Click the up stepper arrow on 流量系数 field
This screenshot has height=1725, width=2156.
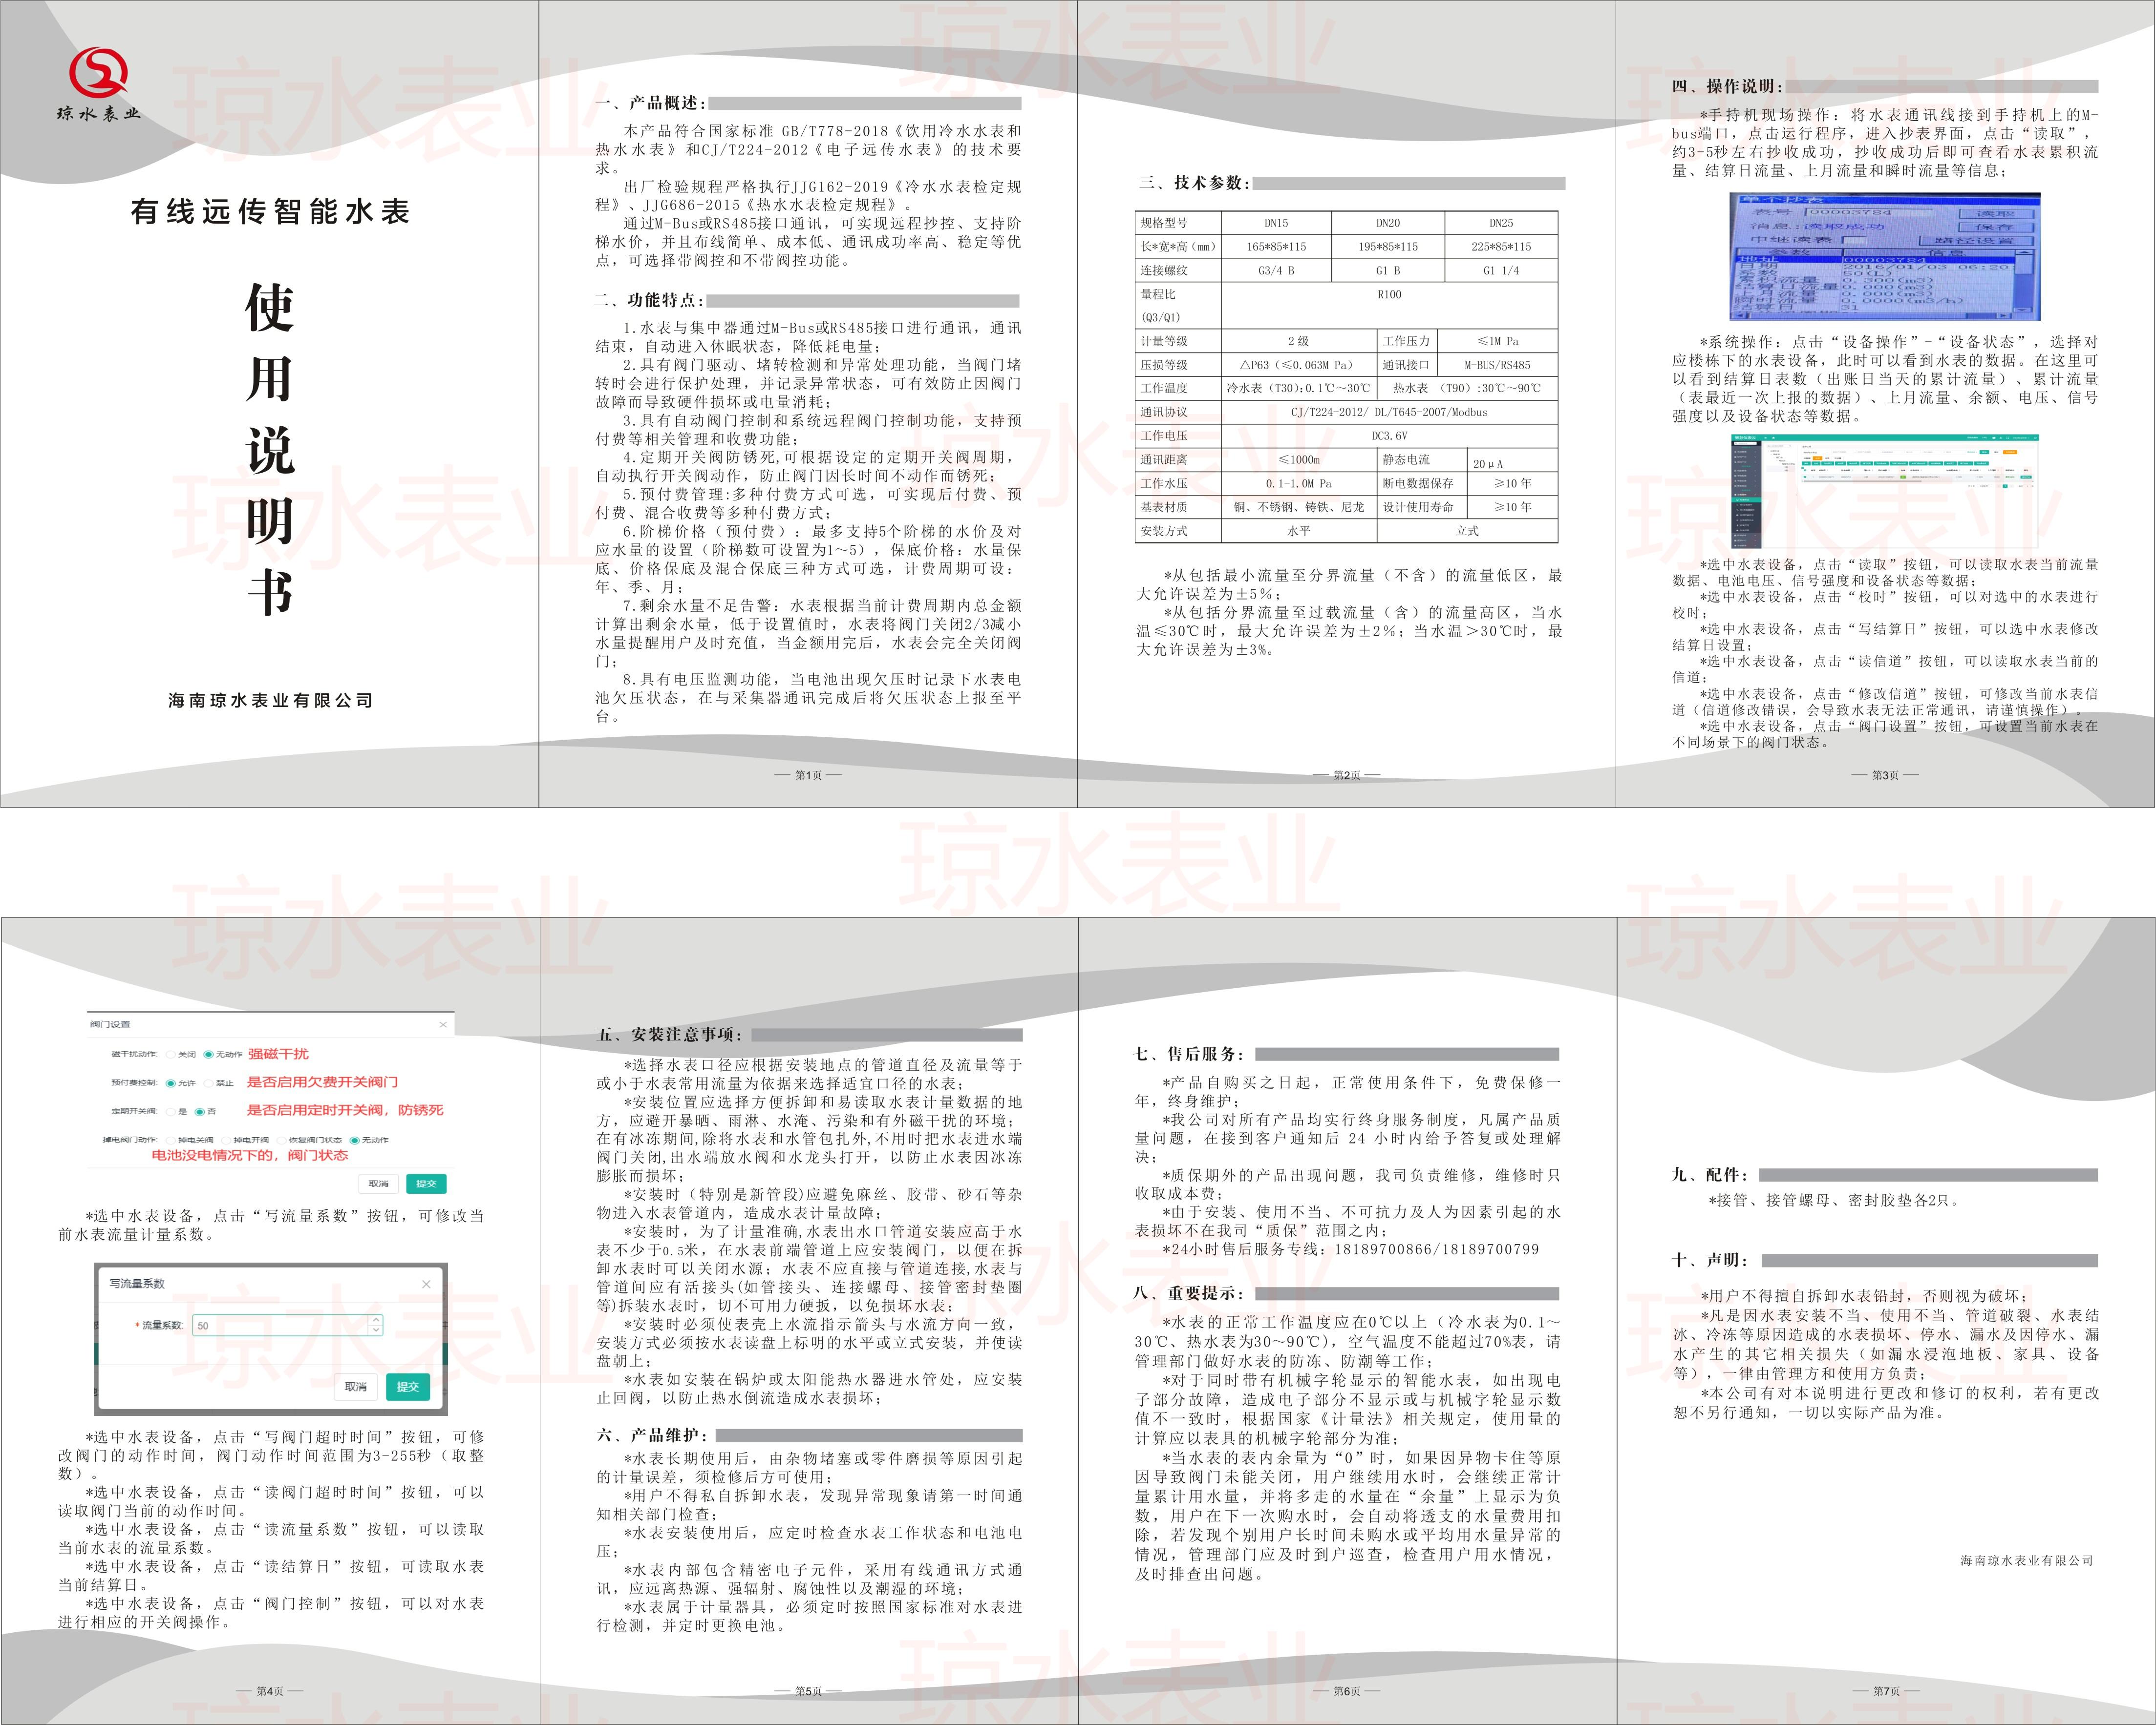[375, 1319]
